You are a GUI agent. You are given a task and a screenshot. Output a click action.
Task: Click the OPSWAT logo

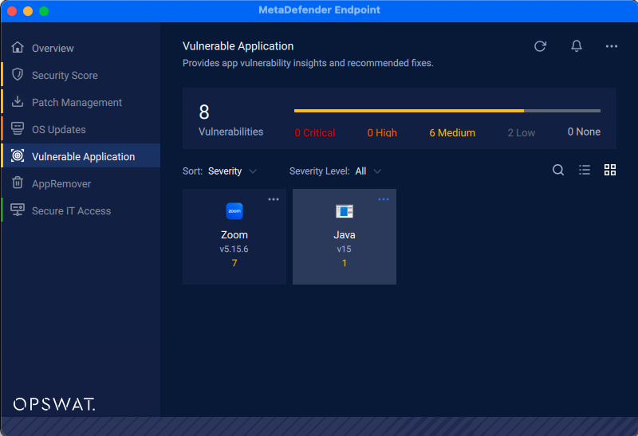click(54, 404)
